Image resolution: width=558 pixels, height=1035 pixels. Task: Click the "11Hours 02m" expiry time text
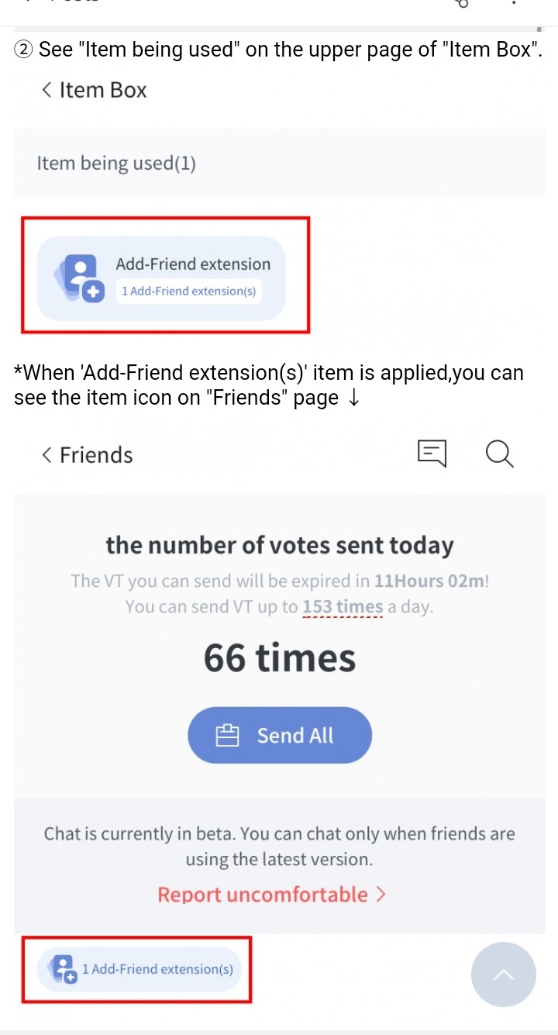pyautogui.click(x=429, y=581)
